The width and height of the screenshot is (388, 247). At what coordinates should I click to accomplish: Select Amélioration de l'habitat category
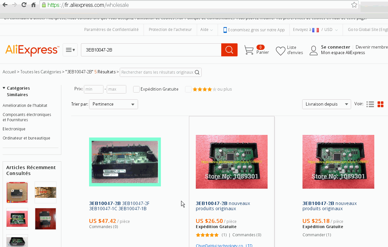[x=25, y=106]
